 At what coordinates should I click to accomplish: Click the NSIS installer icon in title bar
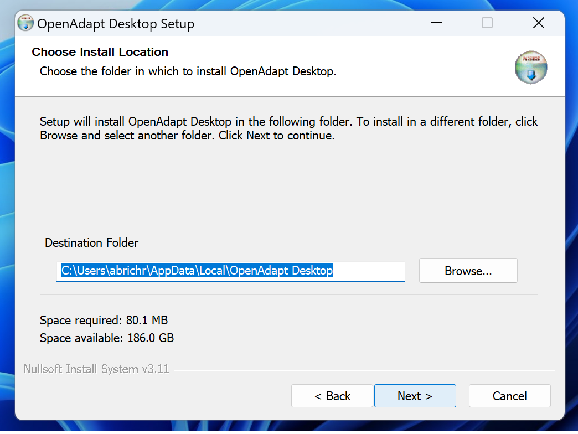click(25, 23)
